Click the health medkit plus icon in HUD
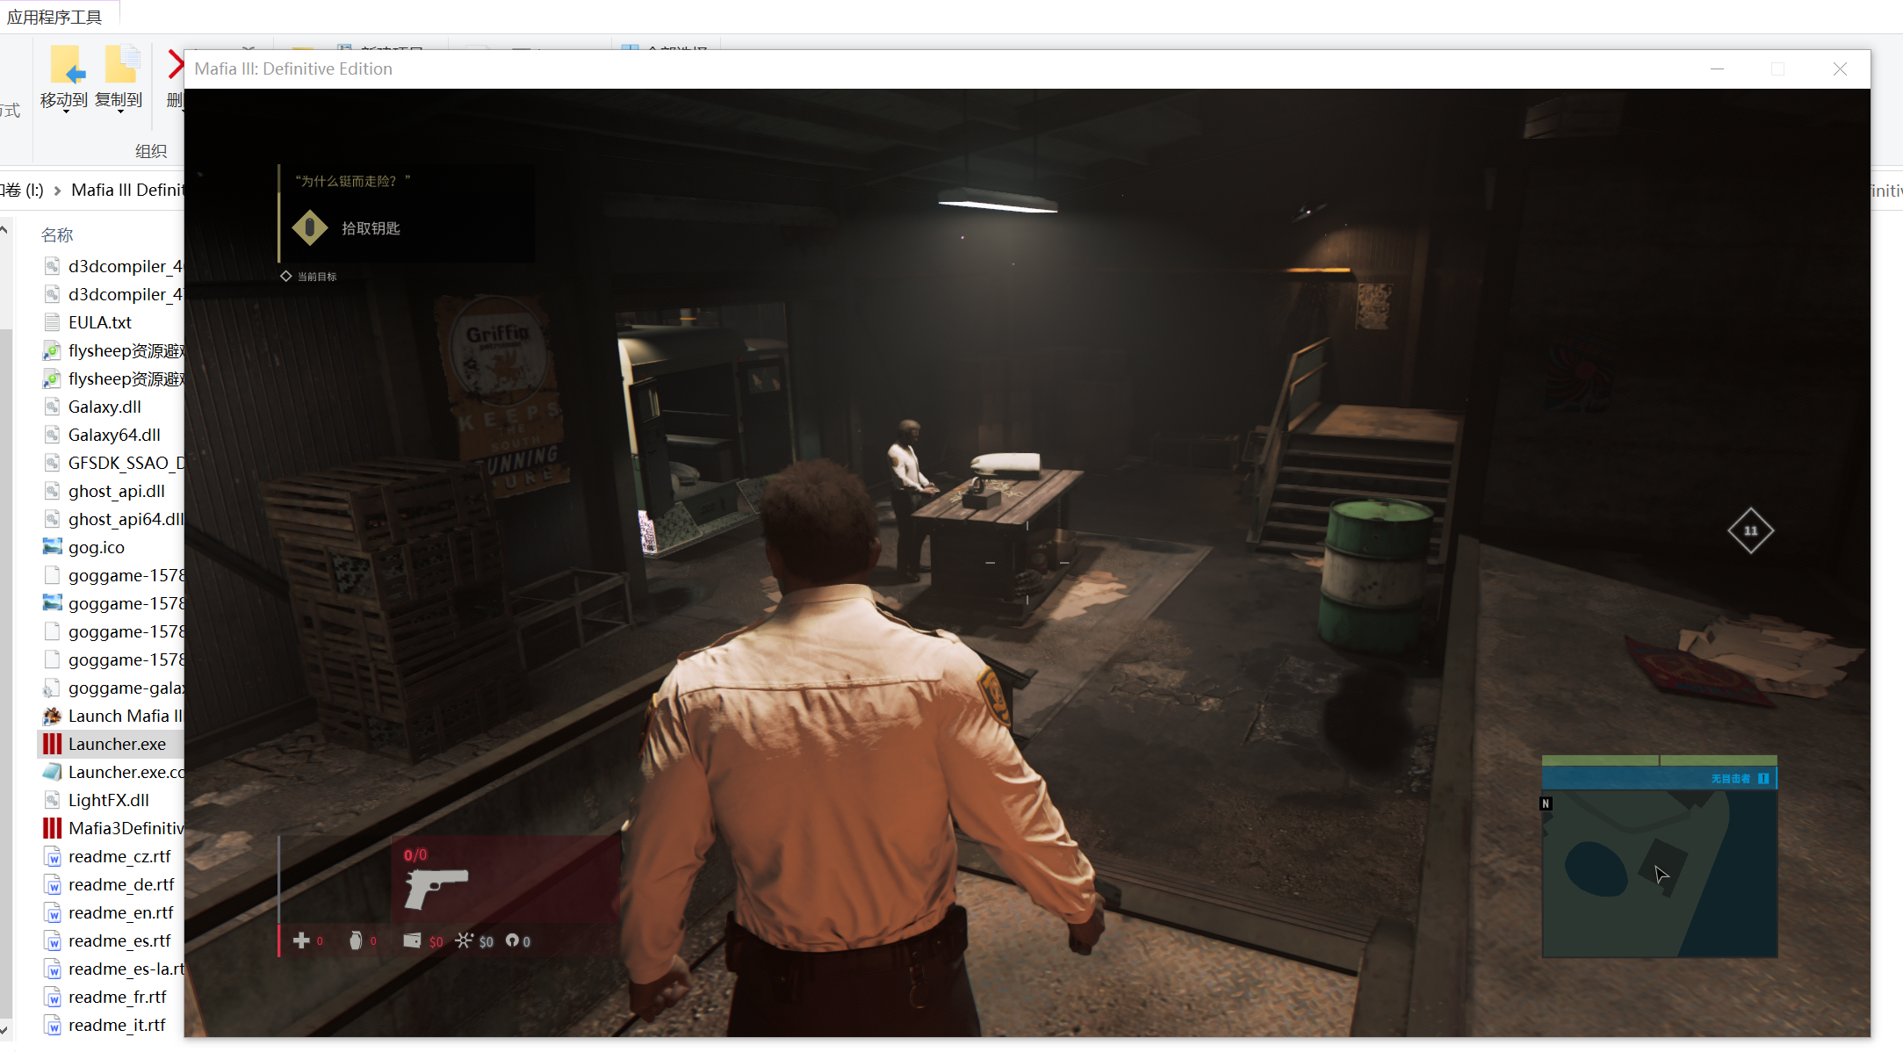 tap(301, 940)
